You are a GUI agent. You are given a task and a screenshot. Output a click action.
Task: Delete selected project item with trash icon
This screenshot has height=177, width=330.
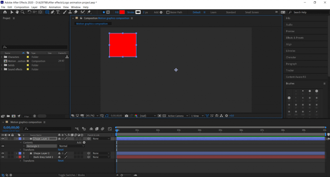tap(34, 116)
